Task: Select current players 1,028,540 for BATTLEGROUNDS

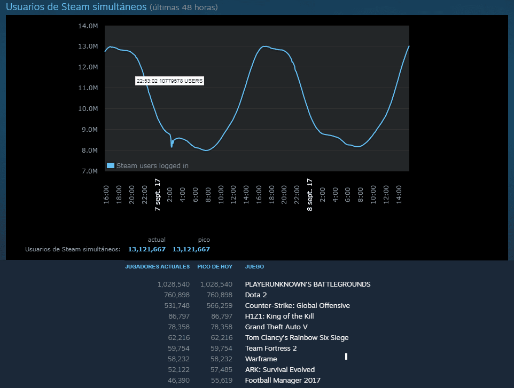Action: click(174, 284)
